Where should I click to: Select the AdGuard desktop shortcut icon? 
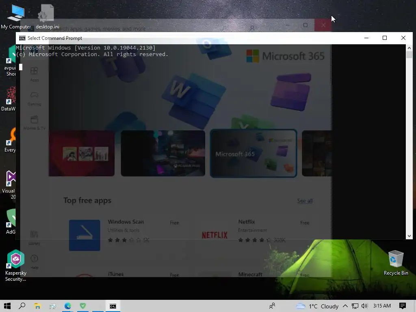[11, 222]
